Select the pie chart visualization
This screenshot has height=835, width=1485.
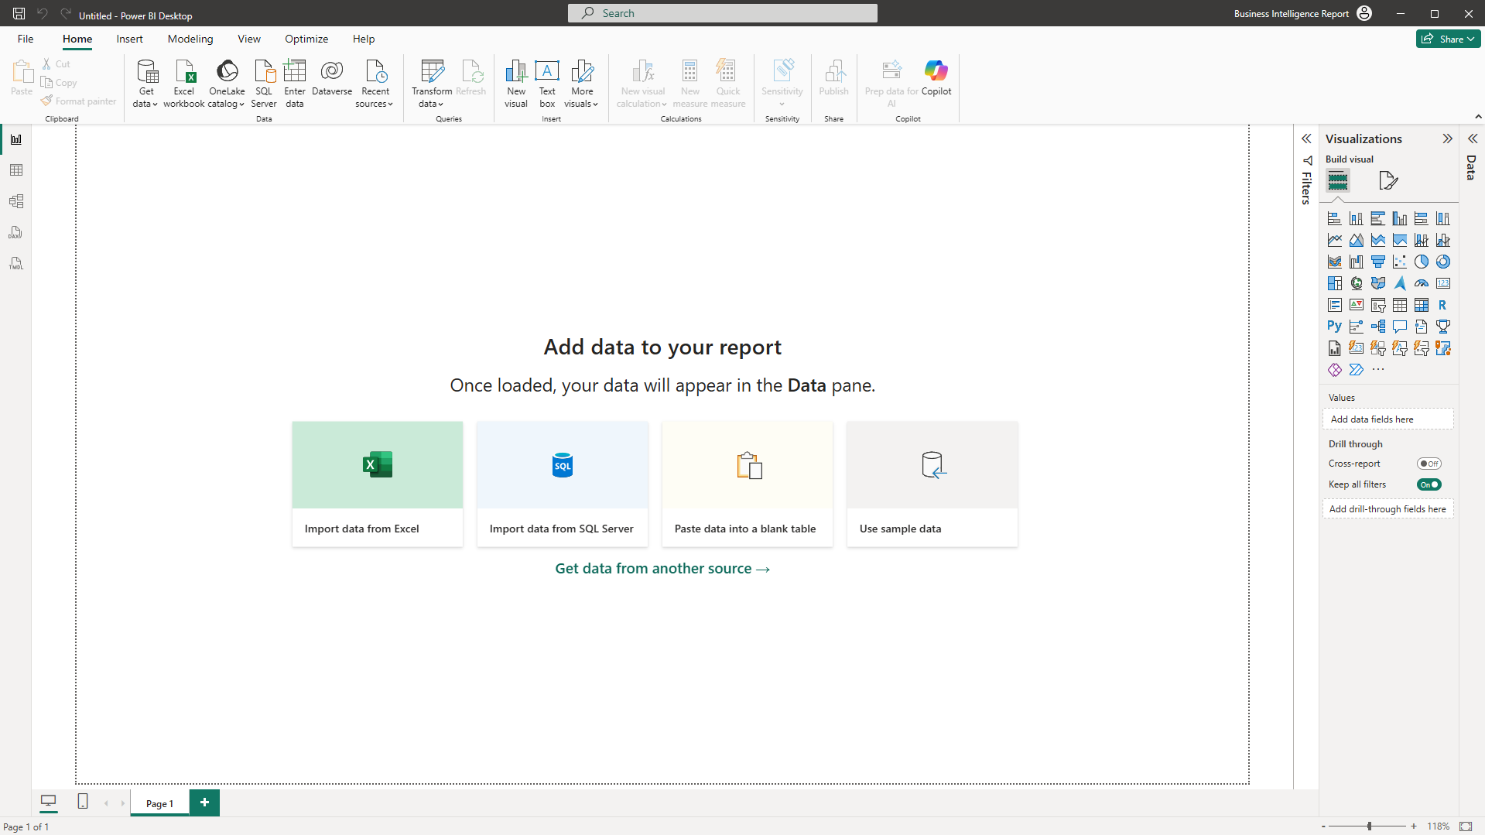[x=1421, y=262]
